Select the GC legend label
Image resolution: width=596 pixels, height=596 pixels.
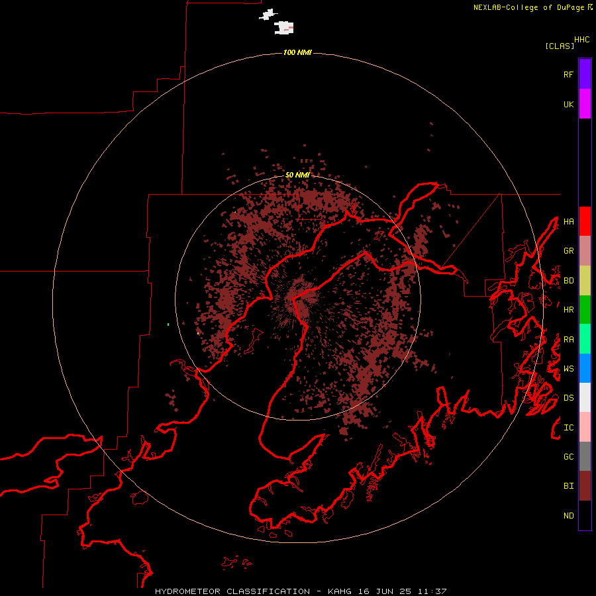click(568, 457)
